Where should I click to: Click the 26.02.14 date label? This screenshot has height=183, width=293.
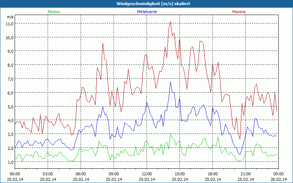[x=279, y=179]
